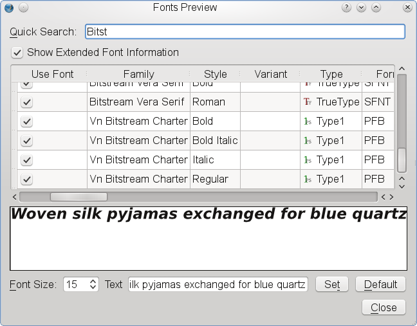Click the TrueType icon in Bitstream Vera Serif Roman row
This screenshot has height=326, width=417.
click(x=307, y=102)
